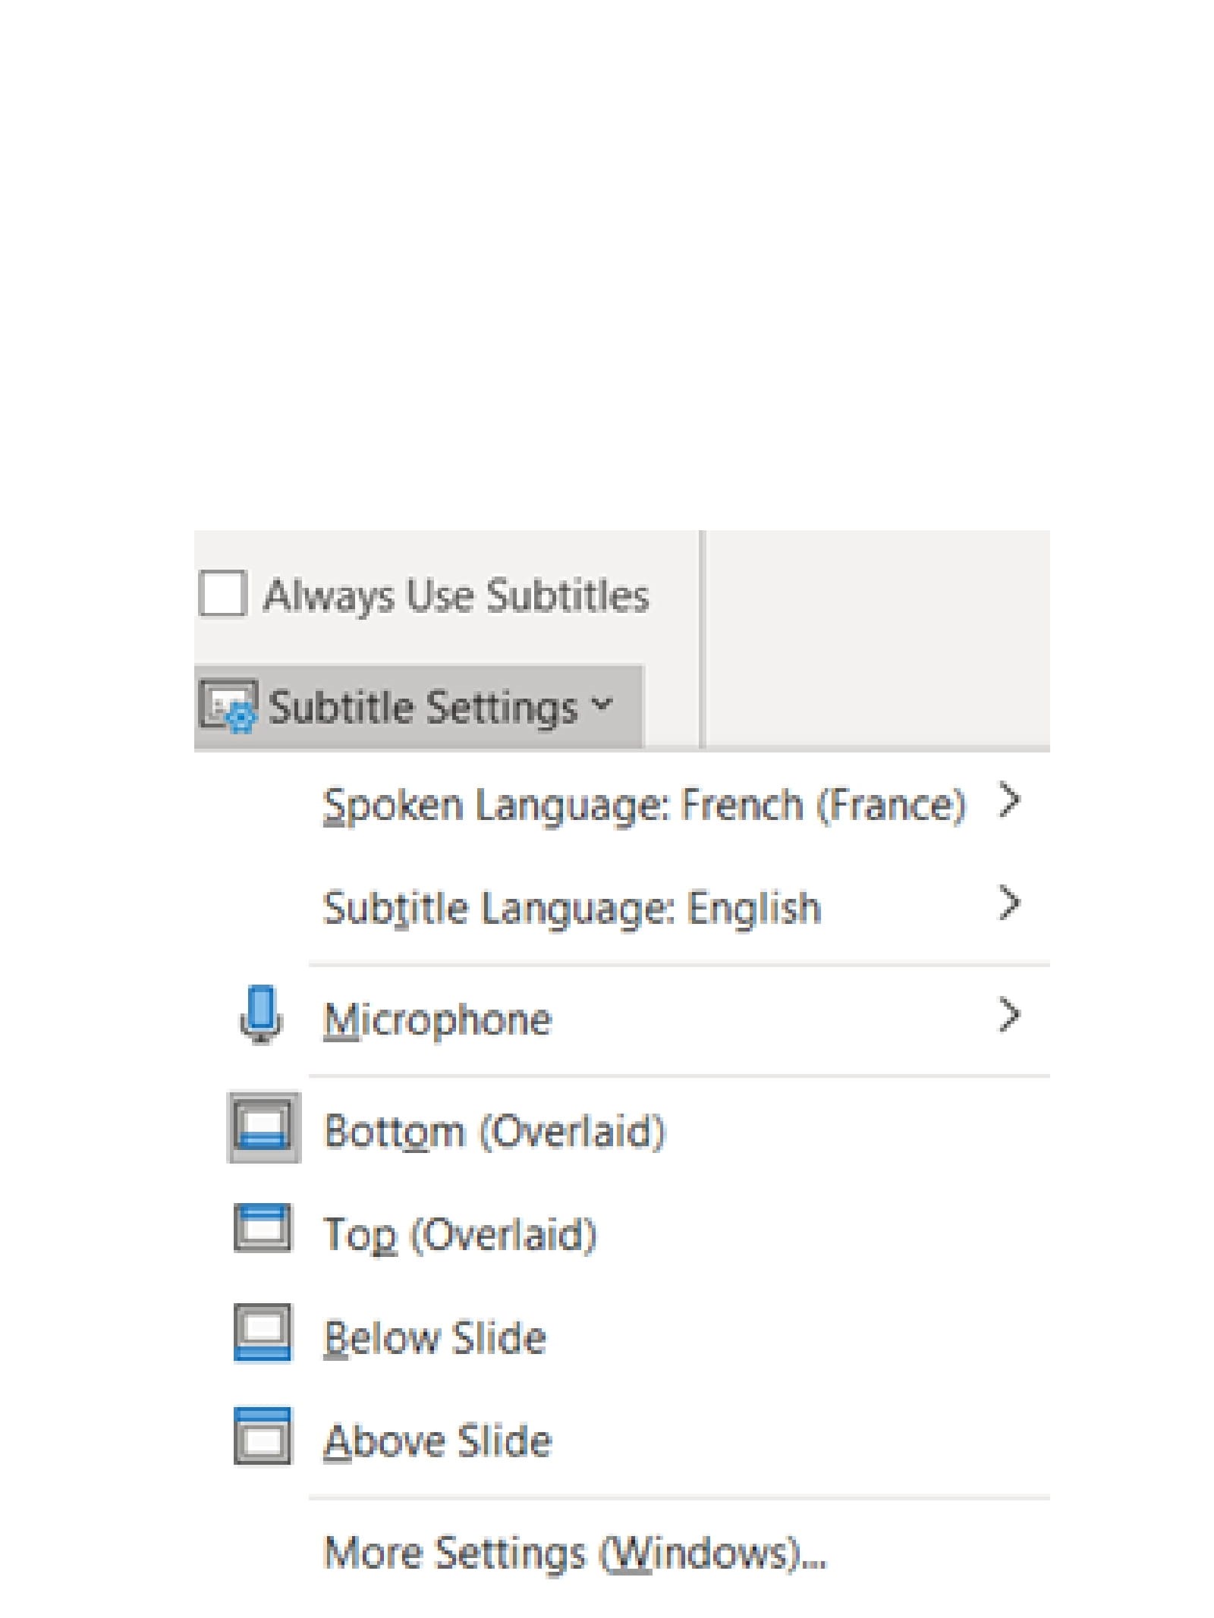Enable the Always Use Subtitles checkbox
The height and width of the screenshot is (1618, 1214).
pyautogui.click(x=222, y=593)
